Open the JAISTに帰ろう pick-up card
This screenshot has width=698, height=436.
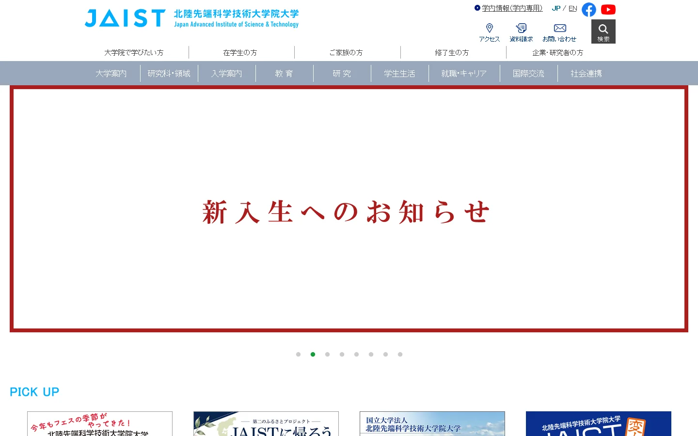266,424
